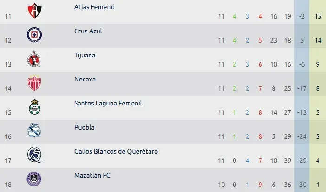Select the Tijuana team name
Screen dimensions: 326x192
tap(85, 56)
